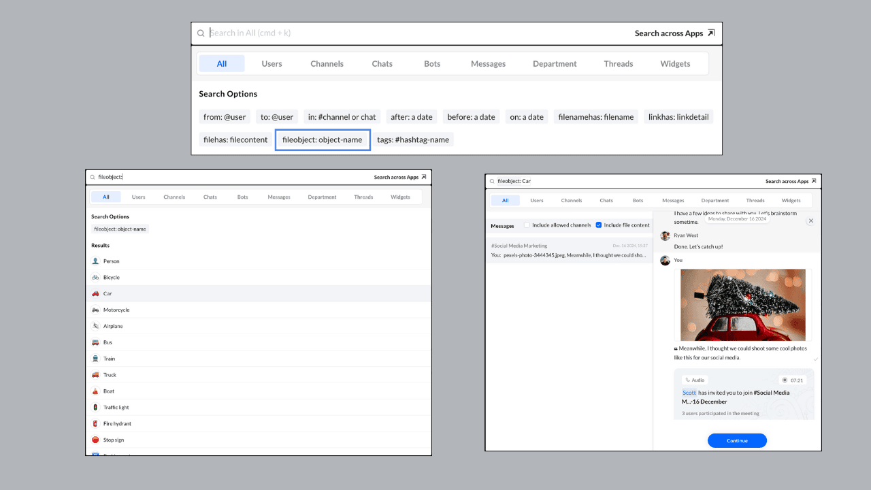Image resolution: width=871 pixels, height=490 pixels.
Task: Select the Person icon in results list
Action: (x=95, y=261)
